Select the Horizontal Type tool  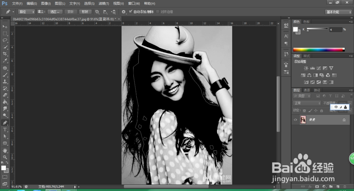pos(5,129)
